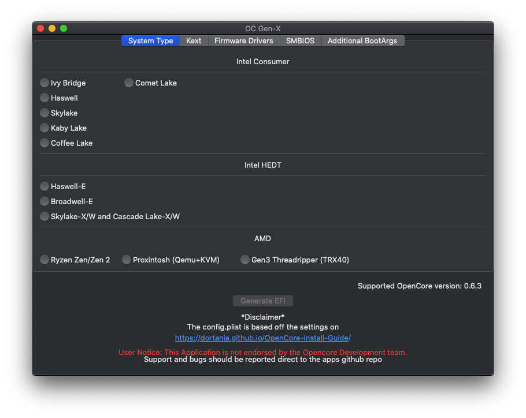Open the dortania OpenCore-Install-Guide link
The height and width of the screenshot is (418, 526).
[262, 338]
